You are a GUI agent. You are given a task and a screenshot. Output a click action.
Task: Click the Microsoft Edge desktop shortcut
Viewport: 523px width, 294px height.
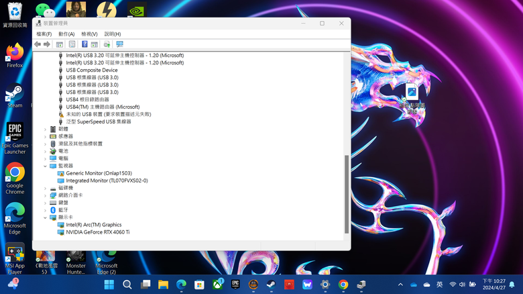click(x=15, y=218)
